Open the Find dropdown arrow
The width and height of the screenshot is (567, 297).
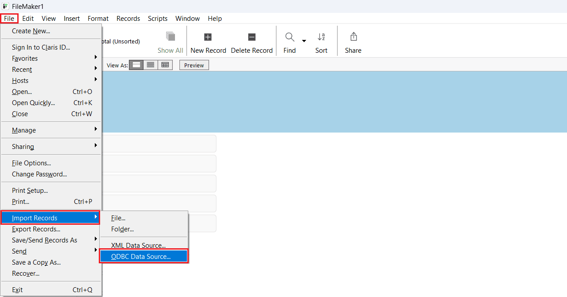pos(304,41)
